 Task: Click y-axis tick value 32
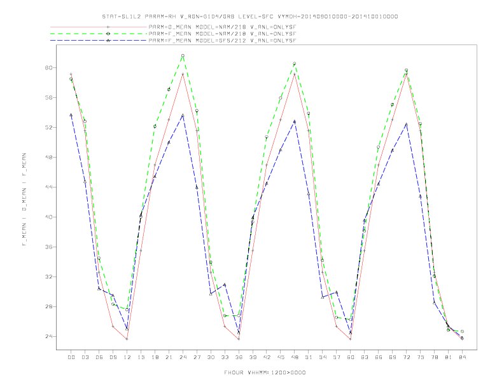48,276
